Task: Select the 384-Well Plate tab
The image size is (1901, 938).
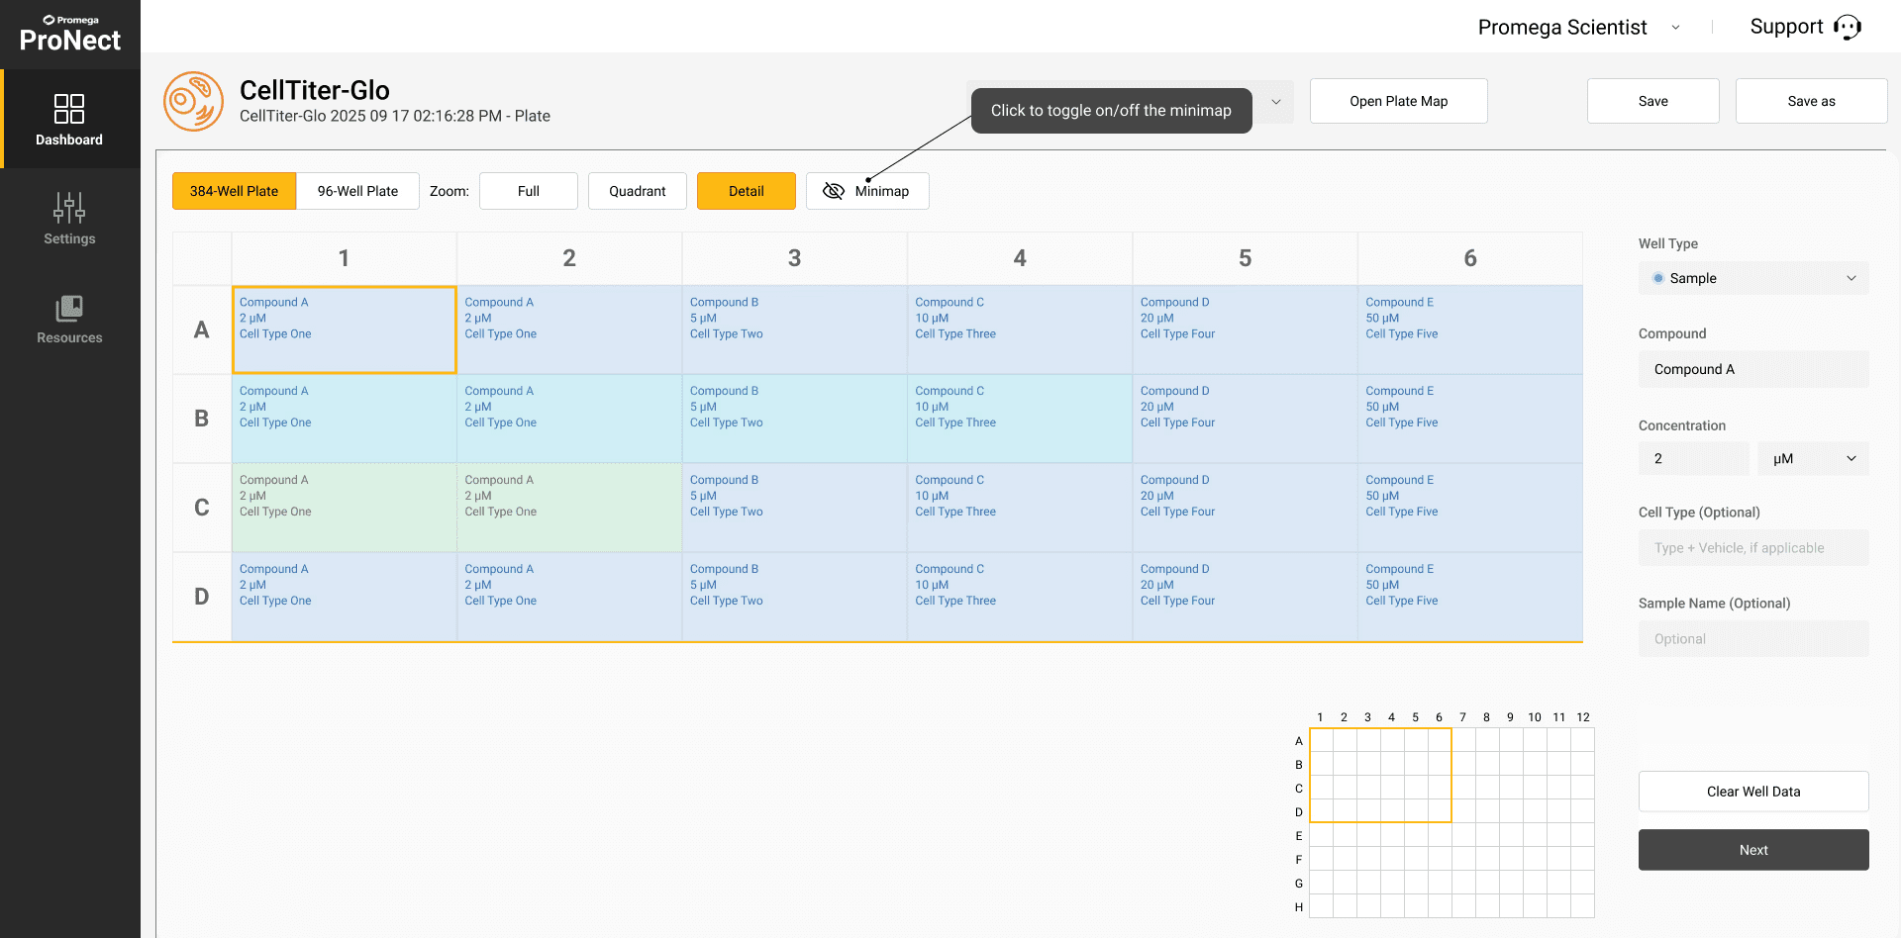Action: pos(235,191)
